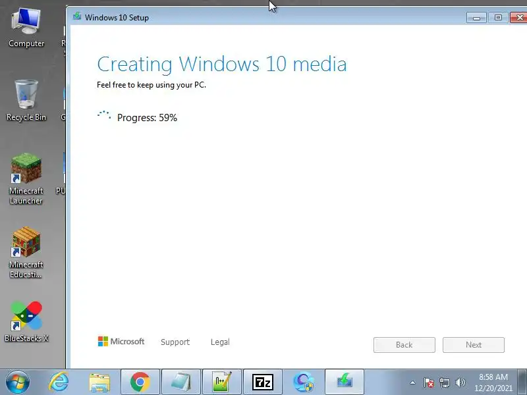The height and width of the screenshot is (395, 527).
Task: Open the volume speaker icon in tray
Action: point(460,382)
